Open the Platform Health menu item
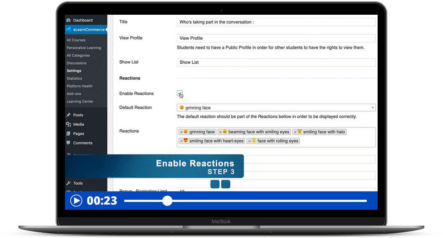The width and height of the screenshot is (443, 238). (x=79, y=86)
